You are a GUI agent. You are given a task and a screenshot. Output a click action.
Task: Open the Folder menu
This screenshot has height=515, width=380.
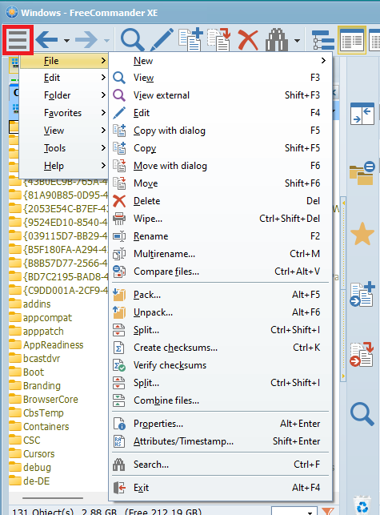pyautogui.click(x=64, y=95)
